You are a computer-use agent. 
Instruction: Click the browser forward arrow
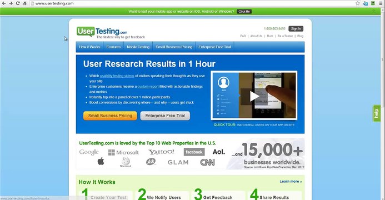(11, 3)
